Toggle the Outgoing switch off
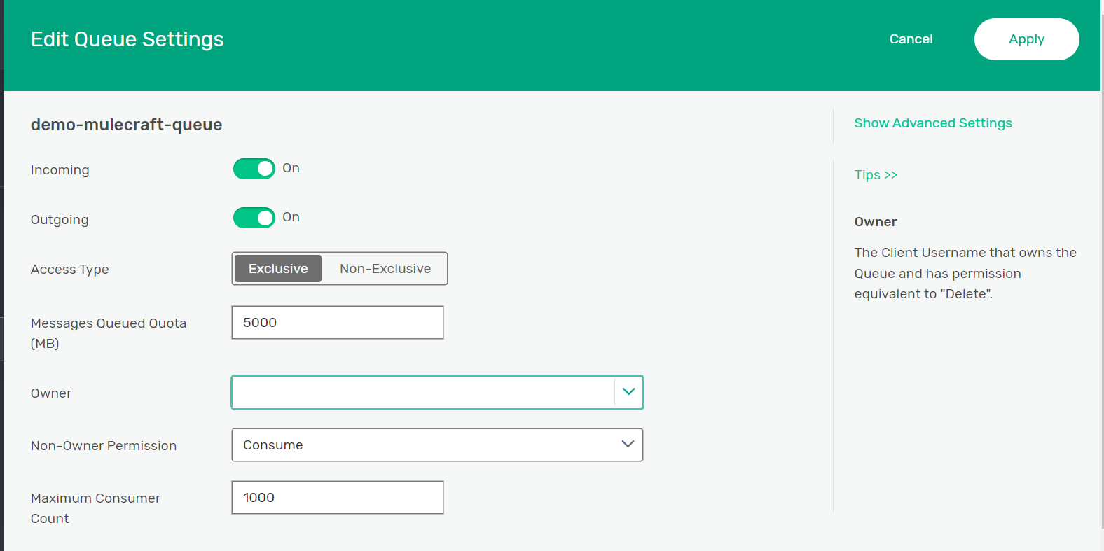This screenshot has width=1104, height=551. pos(254,218)
